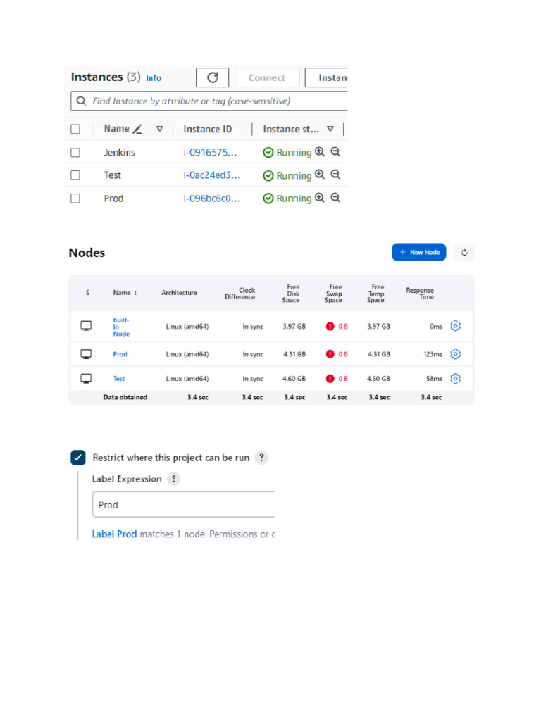Toggle the select-all instances checkbox

click(75, 130)
